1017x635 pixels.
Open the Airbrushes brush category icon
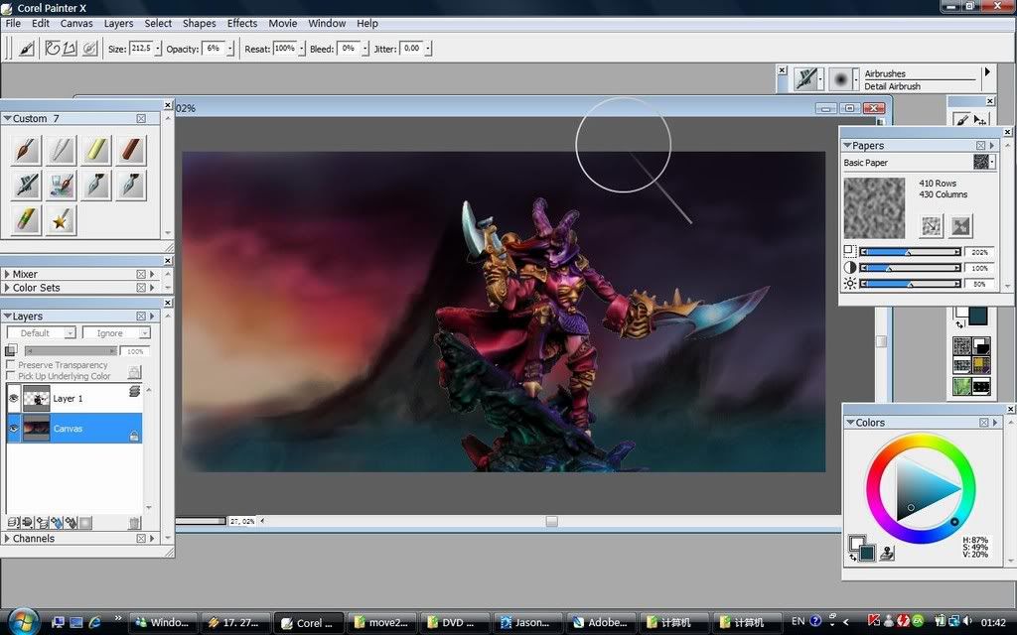coord(806,79)
